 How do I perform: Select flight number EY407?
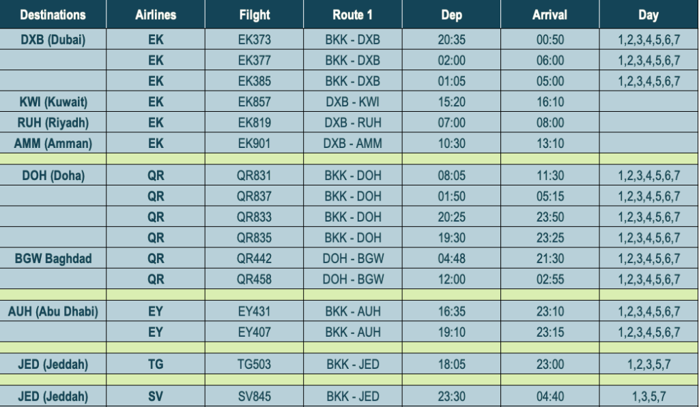click(254, 332)
